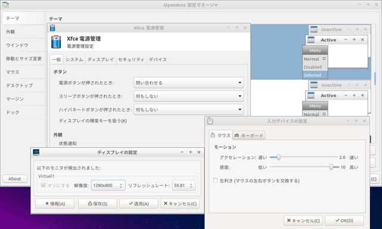Click the Disabled item in upper theme preview
Image resolution: width=382 pixels, height=229 pixels.
[x=315, y=67]
